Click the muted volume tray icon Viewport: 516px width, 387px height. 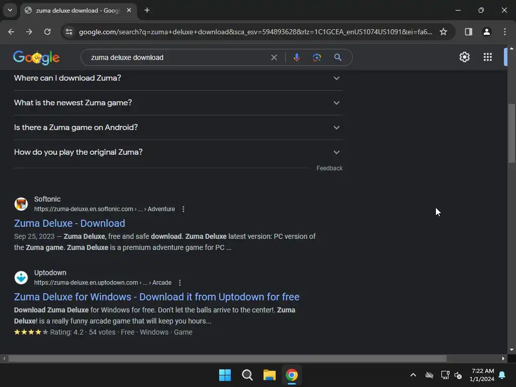[x=458, y=375]
